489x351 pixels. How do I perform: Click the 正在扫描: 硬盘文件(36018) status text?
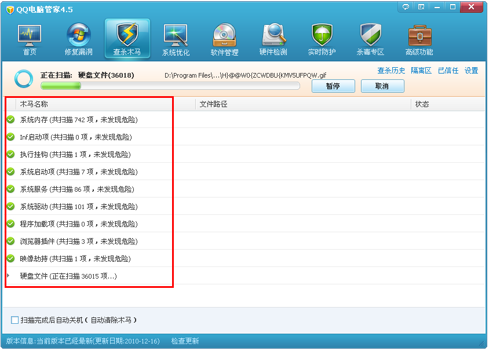click(87, 75)
